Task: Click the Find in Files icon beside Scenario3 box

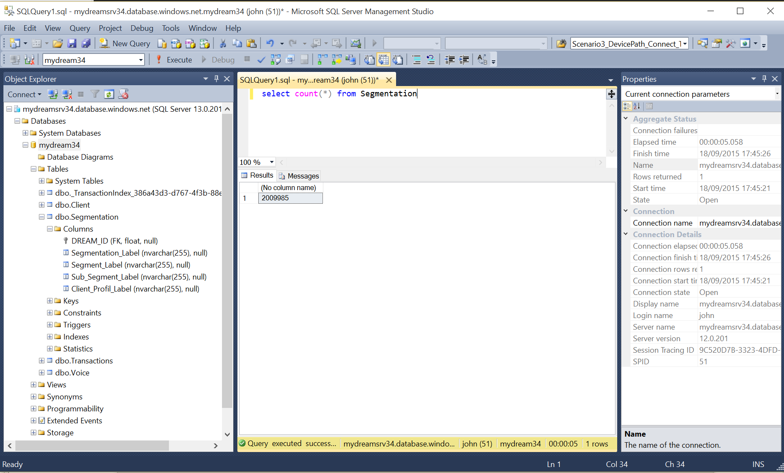Action: coord(561,43)
